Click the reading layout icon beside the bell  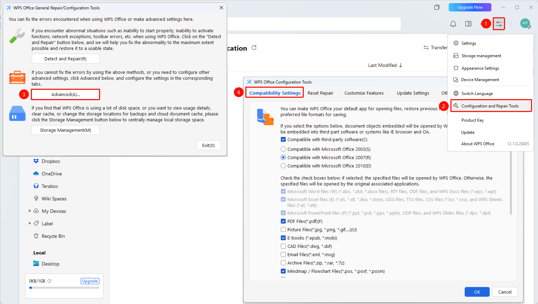468,24
